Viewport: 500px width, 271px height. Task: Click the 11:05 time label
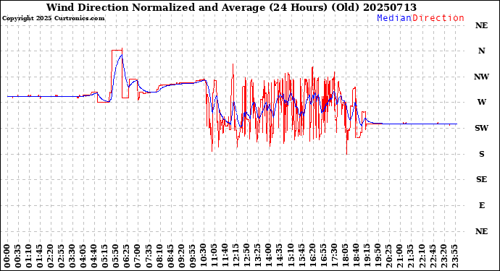(x=214, y=256)
